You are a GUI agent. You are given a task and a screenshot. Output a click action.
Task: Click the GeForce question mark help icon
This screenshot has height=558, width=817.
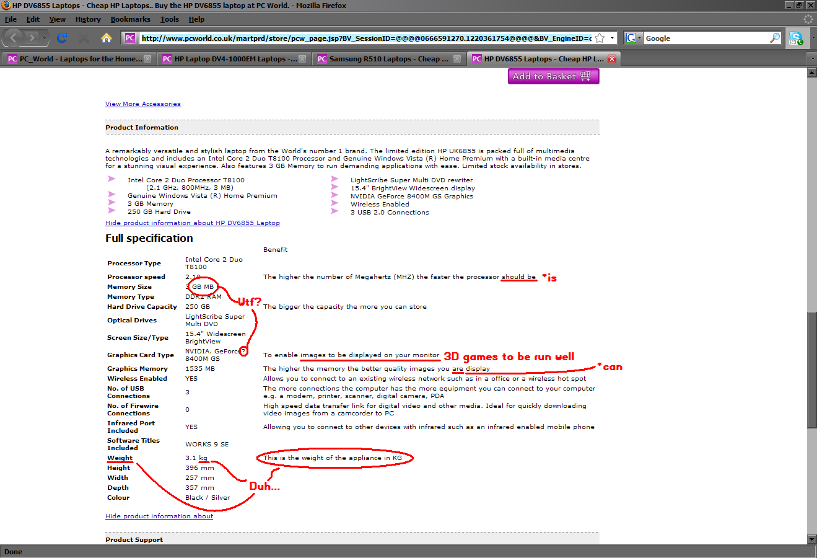[x=243, y=352]
